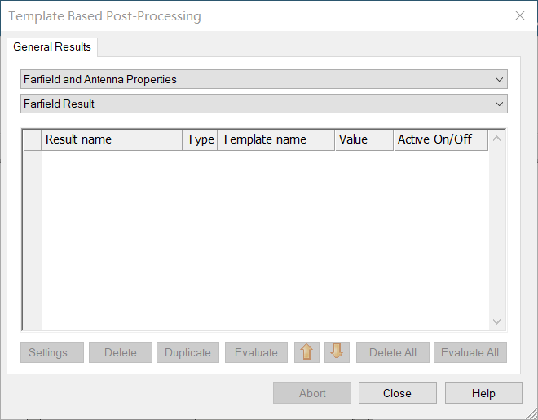Click the Evaluate button
This screenshot has width=538, height=420.
click(256, 352)
